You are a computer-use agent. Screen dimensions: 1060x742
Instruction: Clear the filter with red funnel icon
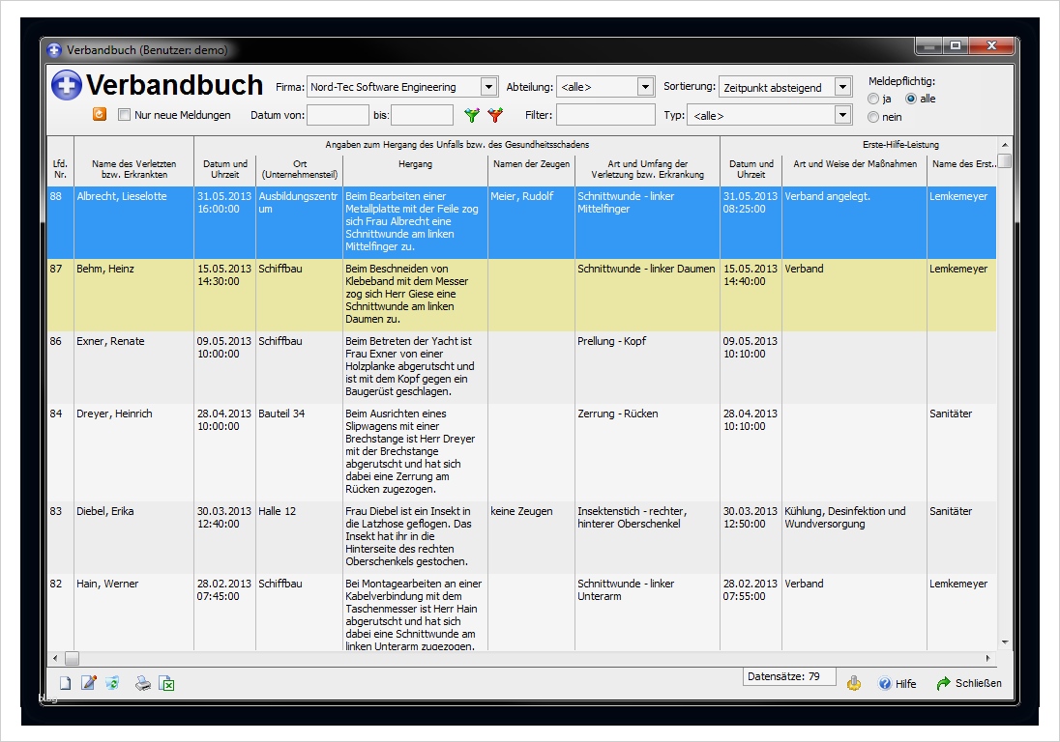495,115
